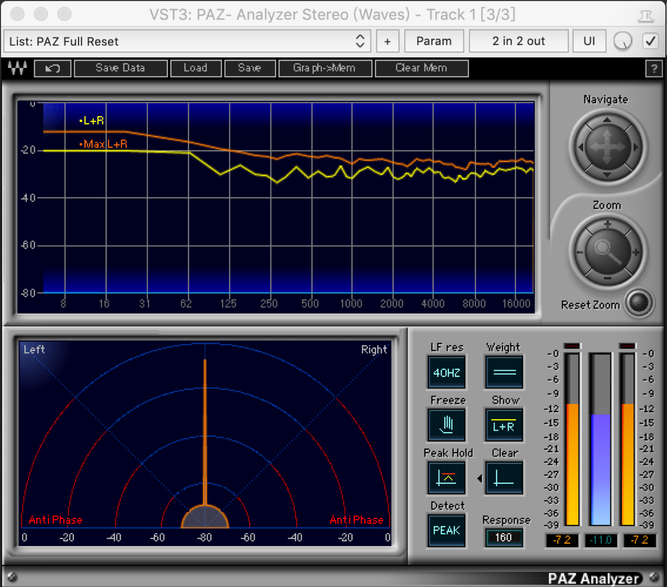Navigate down with the bottom arrow
This screenshot has height=587, width=667.
click(607, 175)
